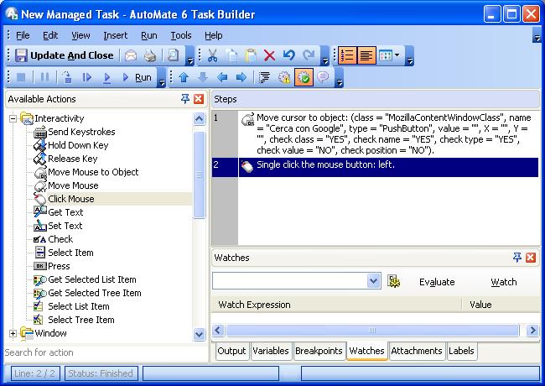Click the gear with warning icon

pyautogui.click(x=284, y=77)
